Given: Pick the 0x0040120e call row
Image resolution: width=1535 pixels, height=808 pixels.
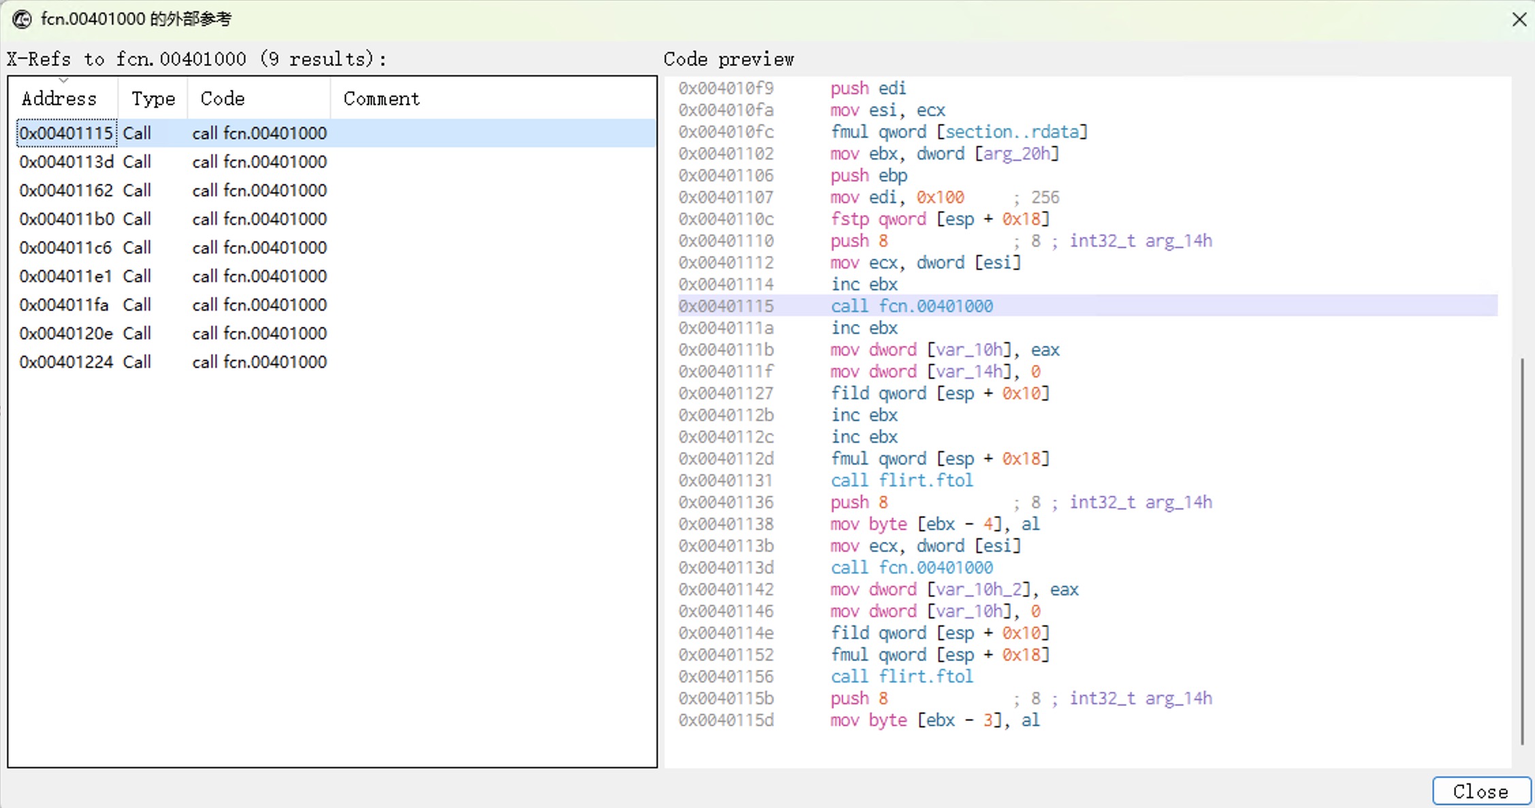Looking at the screenshot, I should (66, 333).
